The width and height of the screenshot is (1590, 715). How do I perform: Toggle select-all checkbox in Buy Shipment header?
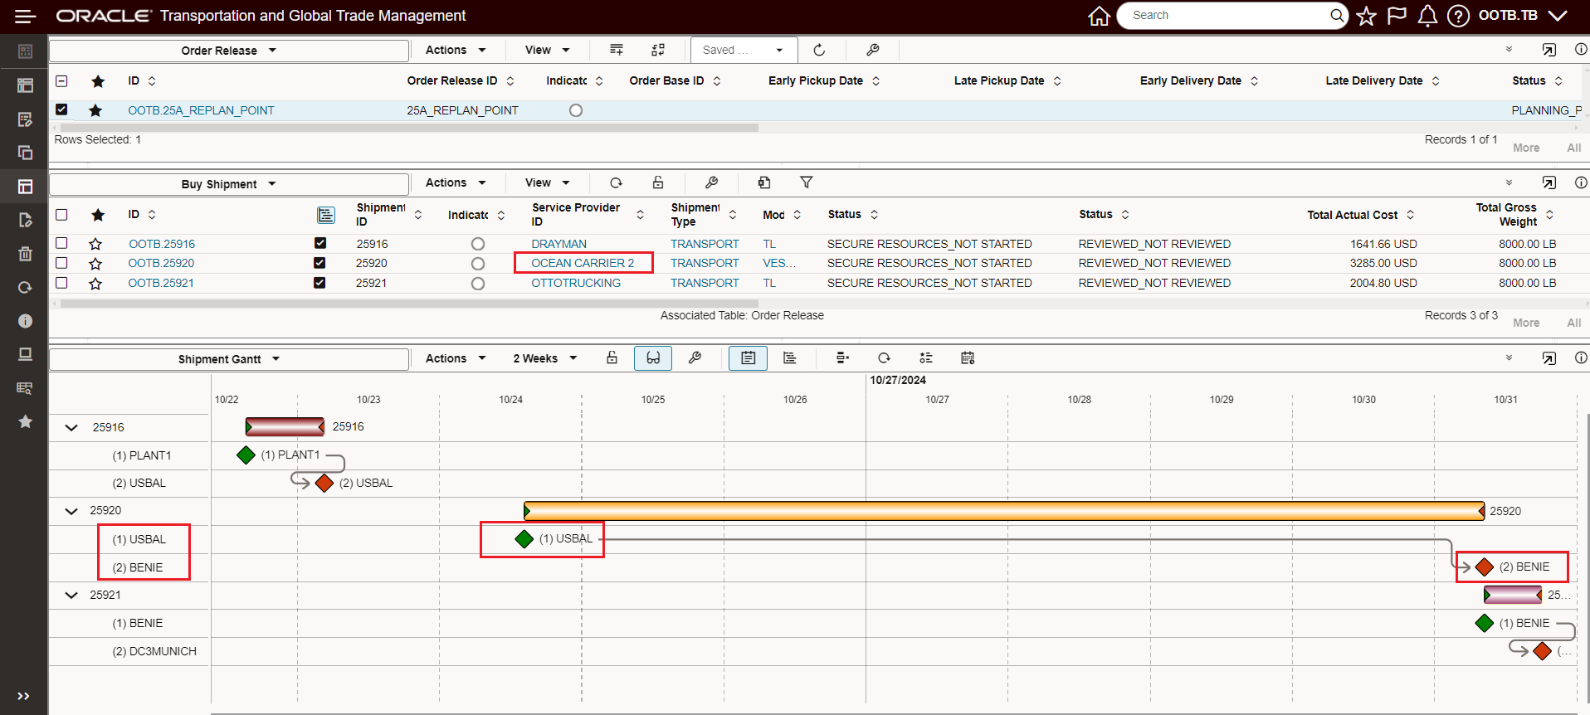[x=61, y=215]
